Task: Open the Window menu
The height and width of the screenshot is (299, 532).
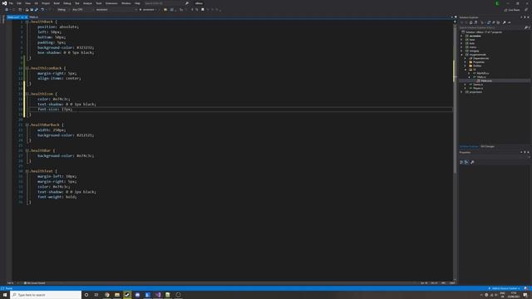Action: point(126,3)
